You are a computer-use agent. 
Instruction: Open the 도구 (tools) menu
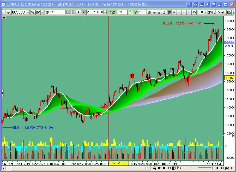click(221, 12)
